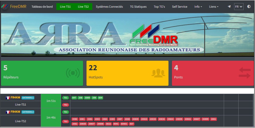Click talkgroup badge 2089
The height and width of the screenshot is (128, 255).
coord(87,98)
